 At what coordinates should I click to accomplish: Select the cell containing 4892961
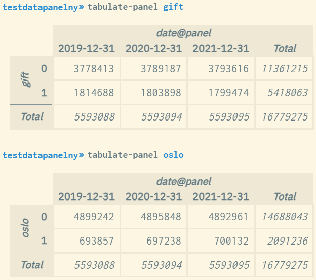click(x=228, y=217)
